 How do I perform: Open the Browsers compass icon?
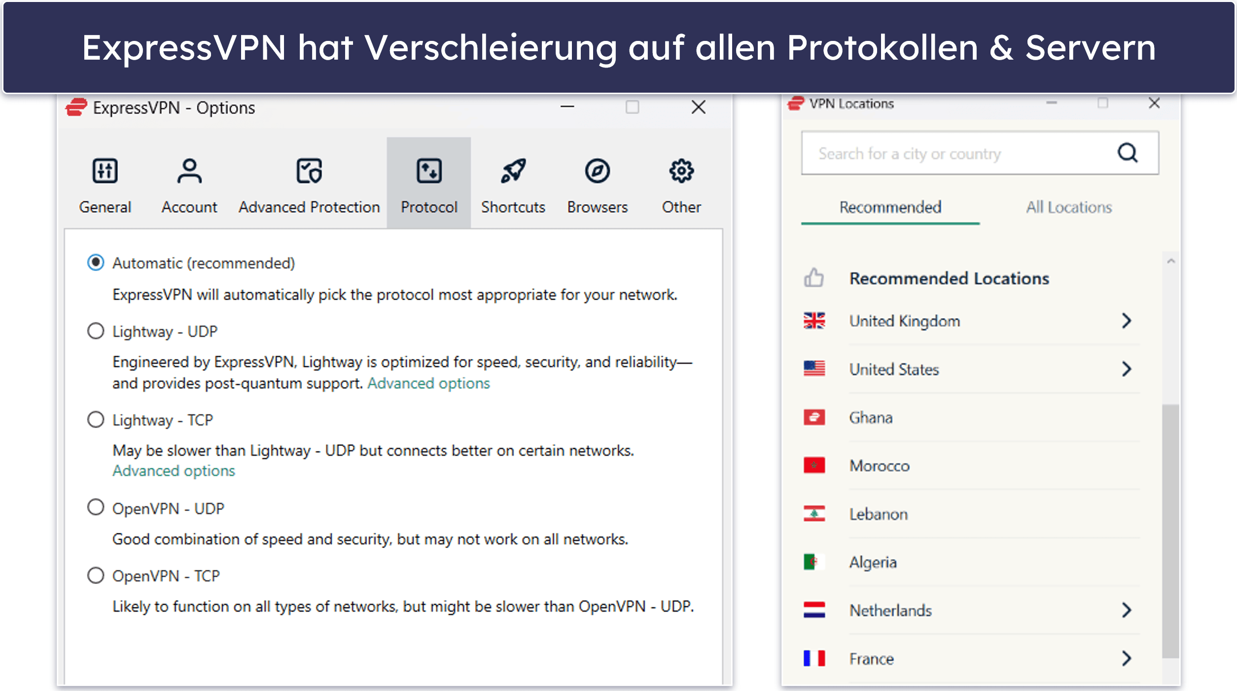[598, 171]
